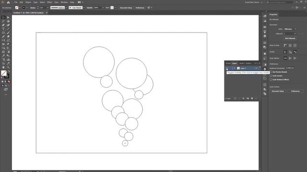Screen dimensions: 307x172
Task: Open the Object menu
Action: pyautogui.click(x=28, y=2)
